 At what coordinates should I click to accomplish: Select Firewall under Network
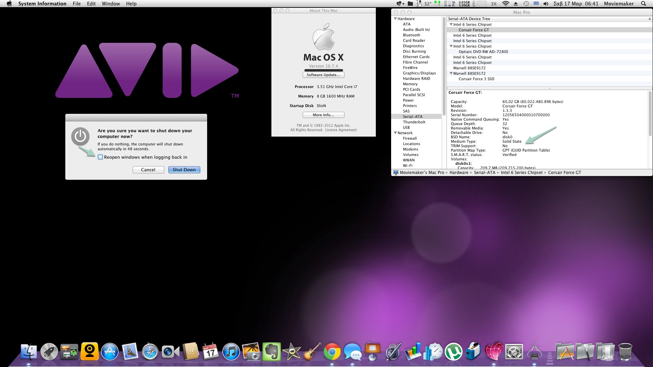pyautogui.click(x=409, y=138)
